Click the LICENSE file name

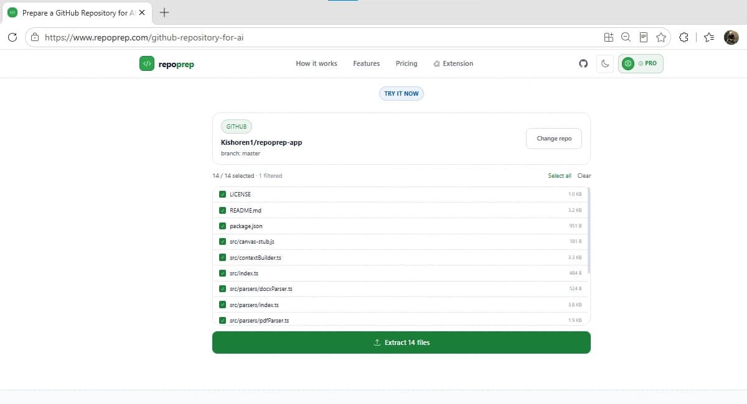click(x=240, y=194)
